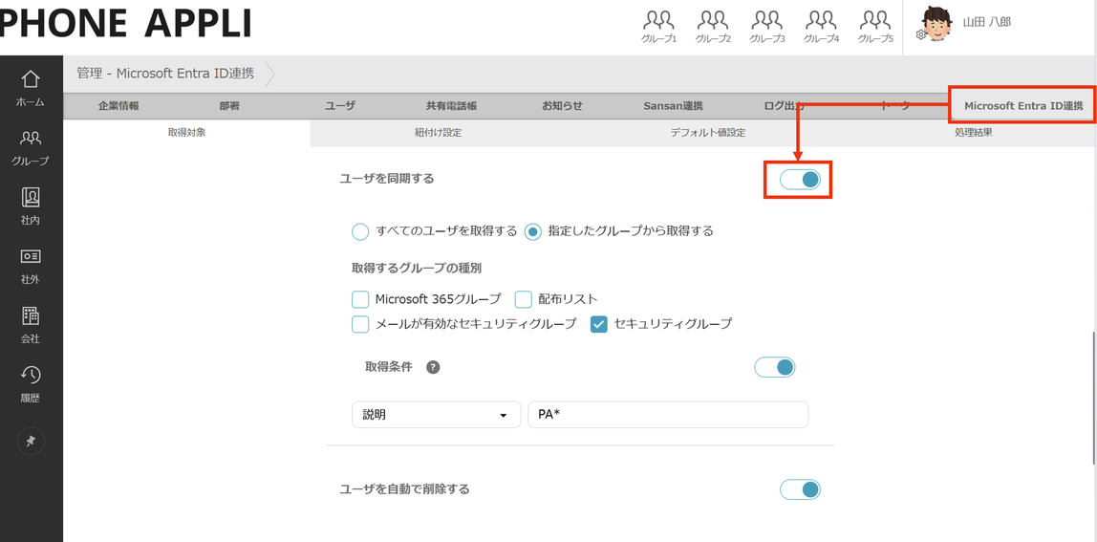Open 部署 management tab

click(228, 106)
